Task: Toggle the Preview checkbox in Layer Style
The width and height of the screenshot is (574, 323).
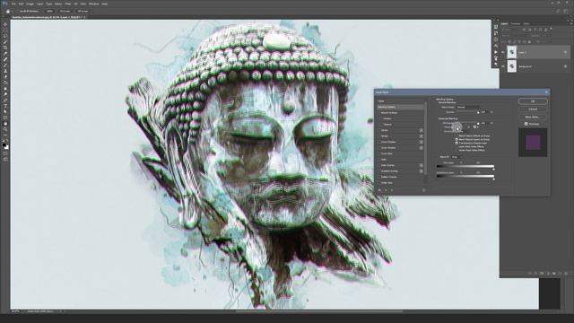Action: (x=526, y=124)
